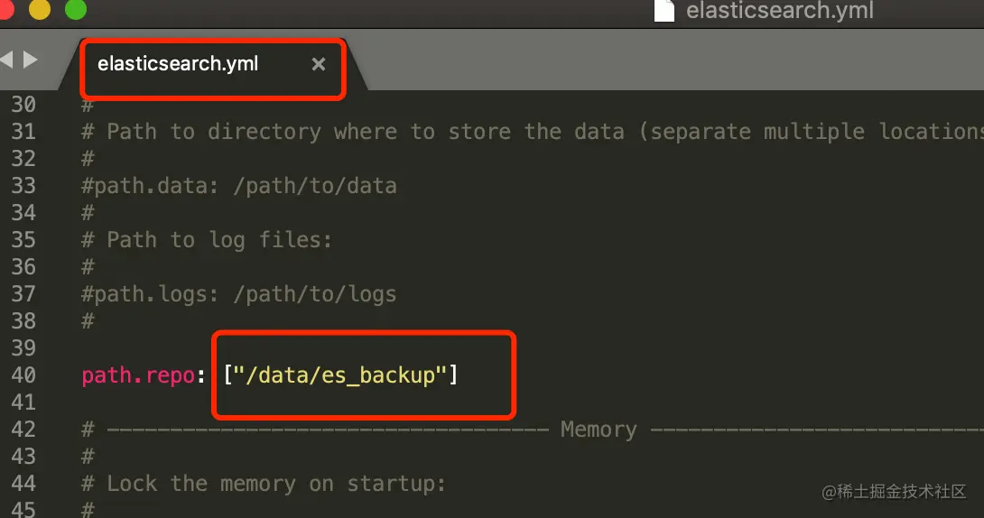
Task: Go to next tab with right arrow
Action: pyautogui.click(x=30, y=60)
